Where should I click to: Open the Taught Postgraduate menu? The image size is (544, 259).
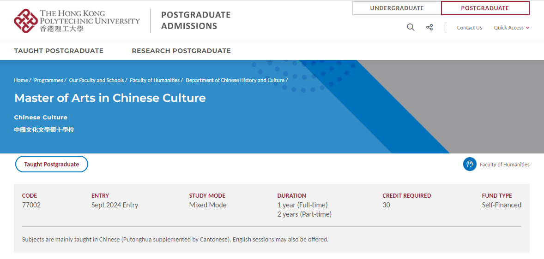pos(59,51)
